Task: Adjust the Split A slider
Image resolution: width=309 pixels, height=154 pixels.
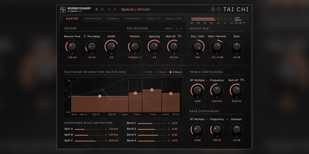Action: [89, 129]
